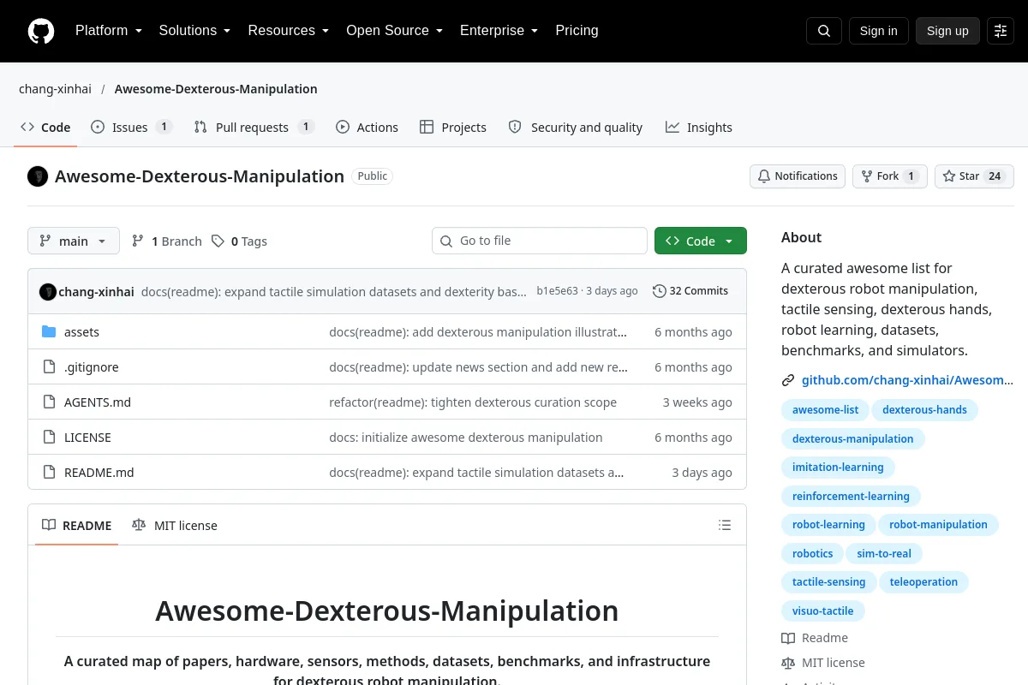Screen dimensions: 1028x685
Task: Click the Sign in button
Action: pos(878,31)
